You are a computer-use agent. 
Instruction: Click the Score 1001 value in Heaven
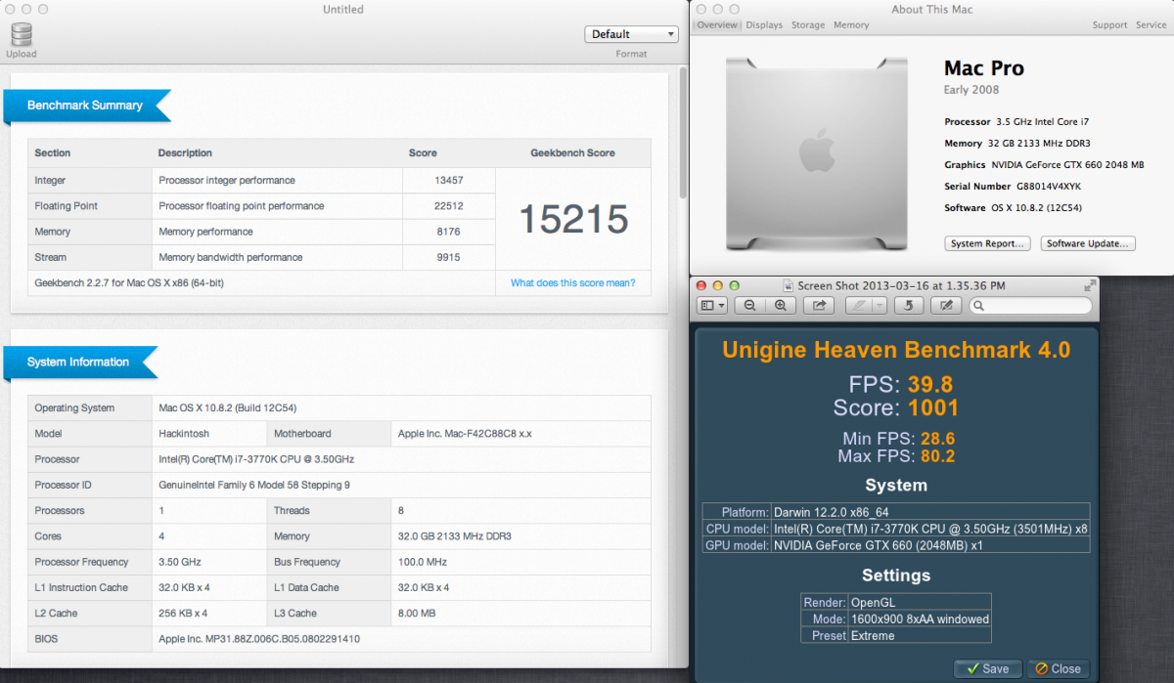pyautogui.click(x=933, y=407)
